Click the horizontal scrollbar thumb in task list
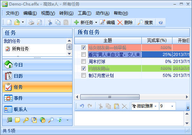 click(x=110, y=97)
